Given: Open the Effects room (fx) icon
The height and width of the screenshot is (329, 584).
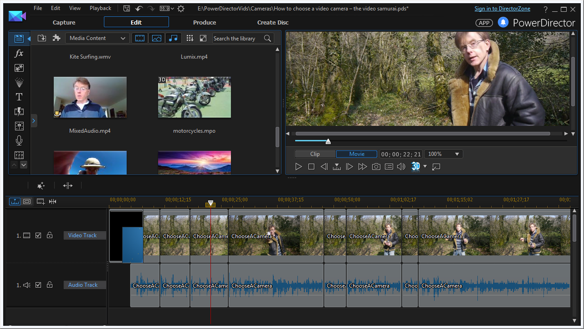Looking at the screenshot, I should [x=19, y=54].
